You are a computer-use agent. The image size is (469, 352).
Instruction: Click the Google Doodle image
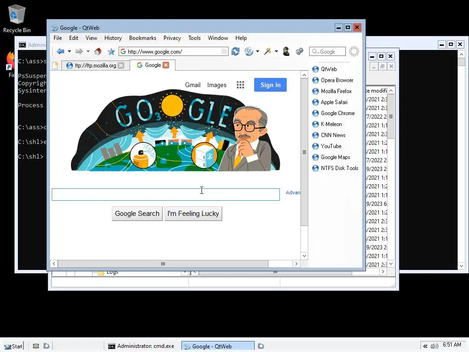(175, 130)
